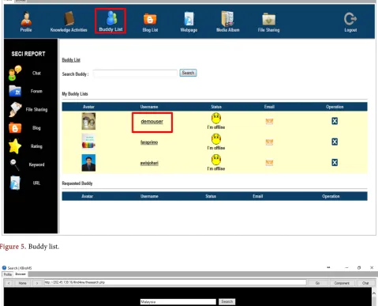The width and height of the screenshot is (378, 306).
Task: Open URL item in the sidebar
Action: point(15,183)
